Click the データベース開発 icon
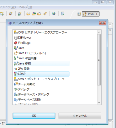This screenshot has height=128, width=116. (x=16, y=100)
